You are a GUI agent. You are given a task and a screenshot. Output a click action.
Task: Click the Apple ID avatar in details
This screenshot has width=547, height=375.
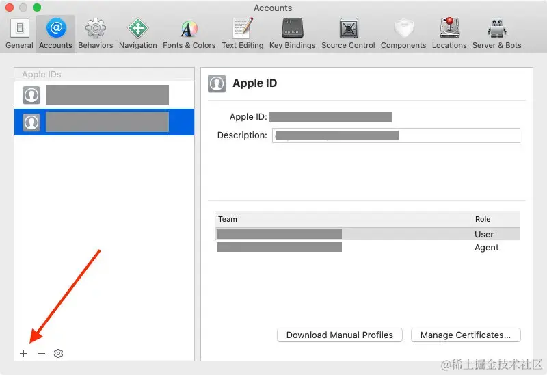pyautogui.click(x=217, y=83)
